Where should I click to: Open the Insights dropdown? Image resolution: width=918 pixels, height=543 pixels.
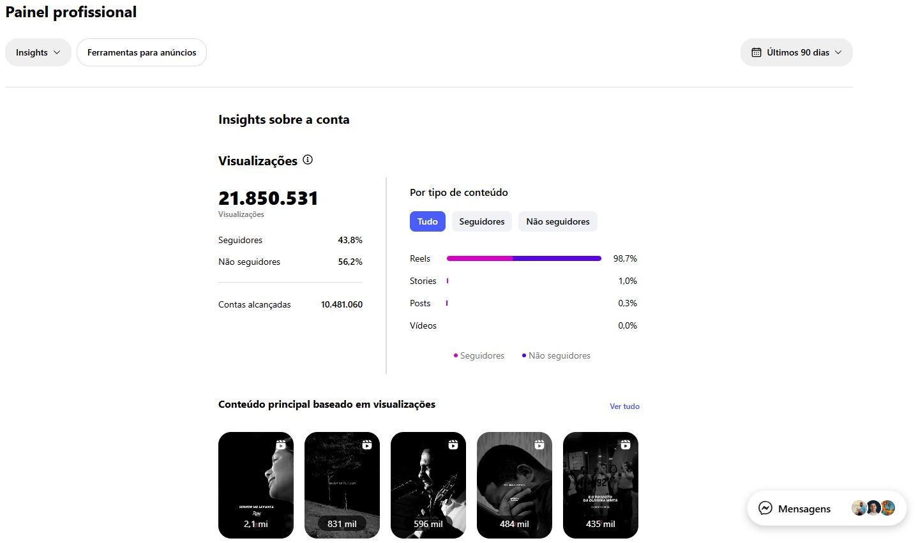(x=38, y=52)
